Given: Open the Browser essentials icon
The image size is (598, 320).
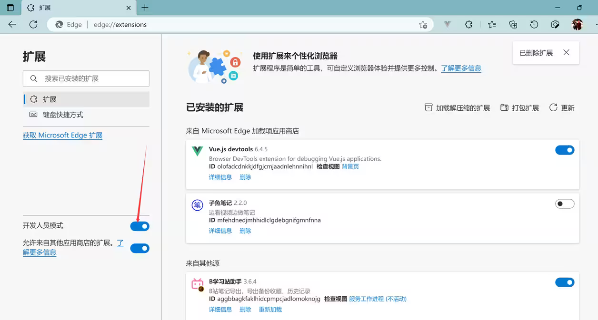Looking at the screenshot, I should pos(555,25).
